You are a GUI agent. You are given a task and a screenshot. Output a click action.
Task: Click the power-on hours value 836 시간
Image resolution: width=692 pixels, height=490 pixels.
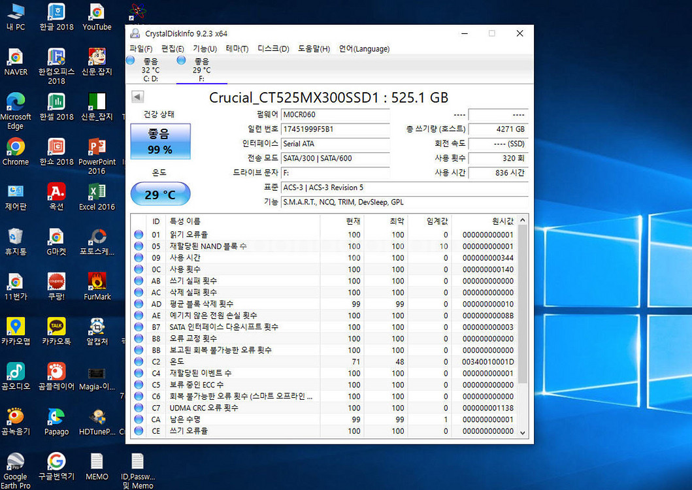coord(499,173)
